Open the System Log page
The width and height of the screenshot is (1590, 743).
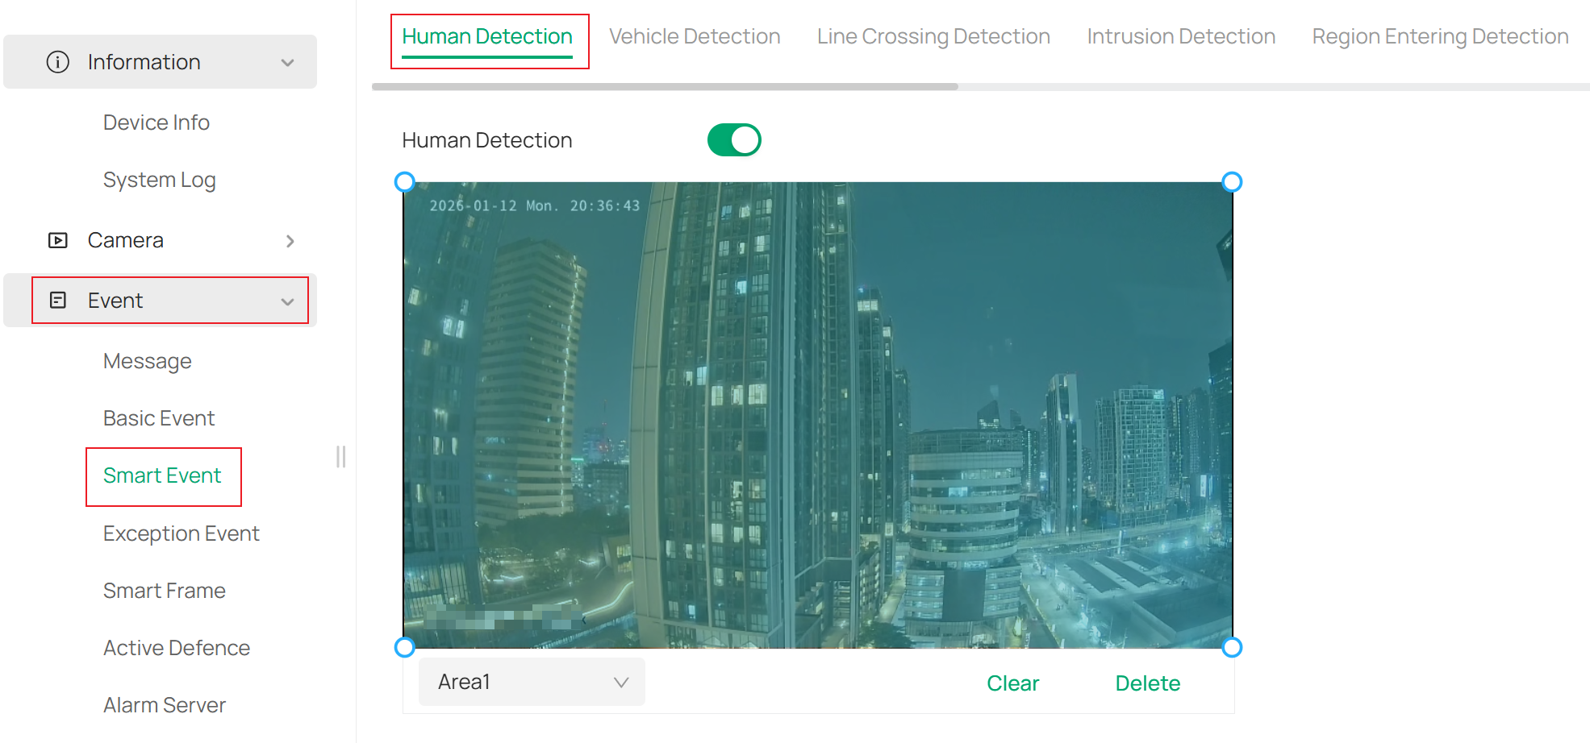click(159, 179)
